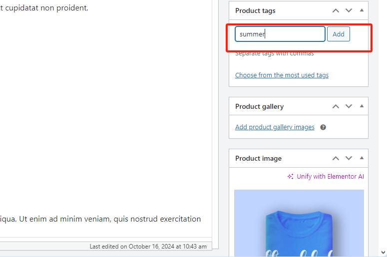387x257 pixels.
Task: Select the blue t-shirt product image
Action: coord(299,223)
